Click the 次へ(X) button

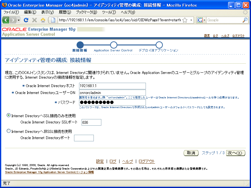click(x=236, y=153)
